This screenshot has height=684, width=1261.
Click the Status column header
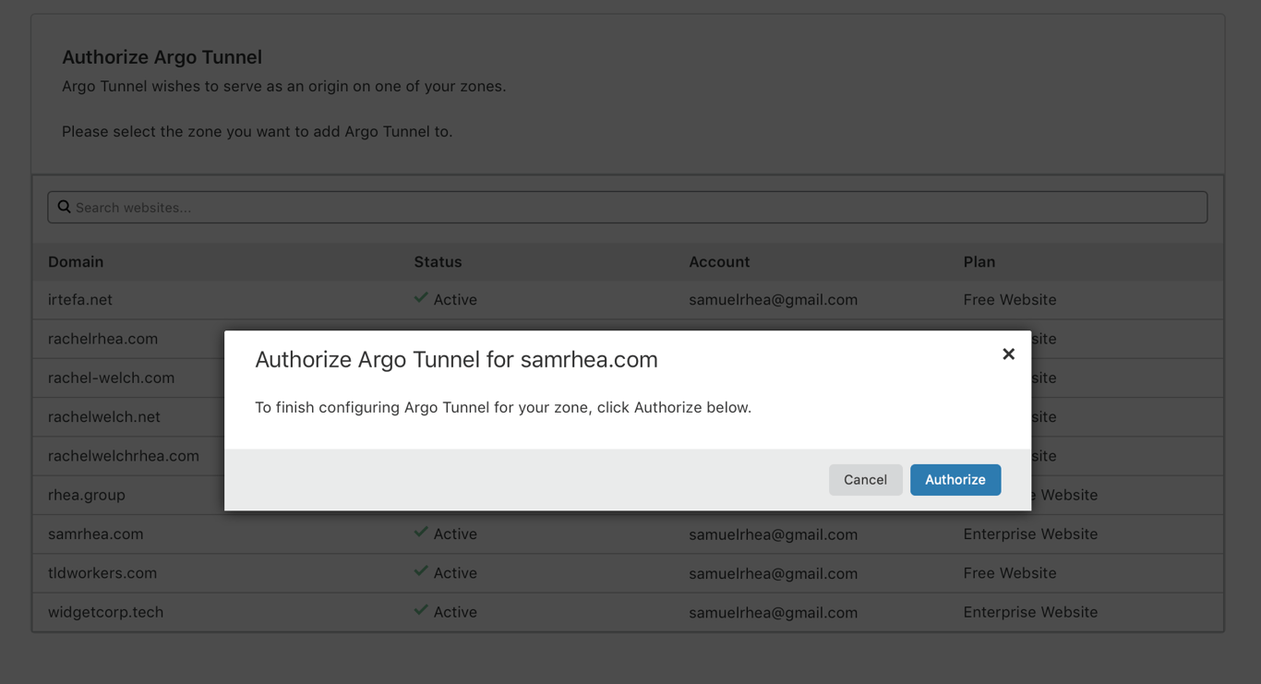(438, 262)
